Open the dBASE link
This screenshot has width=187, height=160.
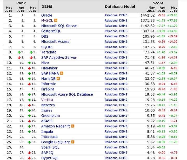coord(47,121)
